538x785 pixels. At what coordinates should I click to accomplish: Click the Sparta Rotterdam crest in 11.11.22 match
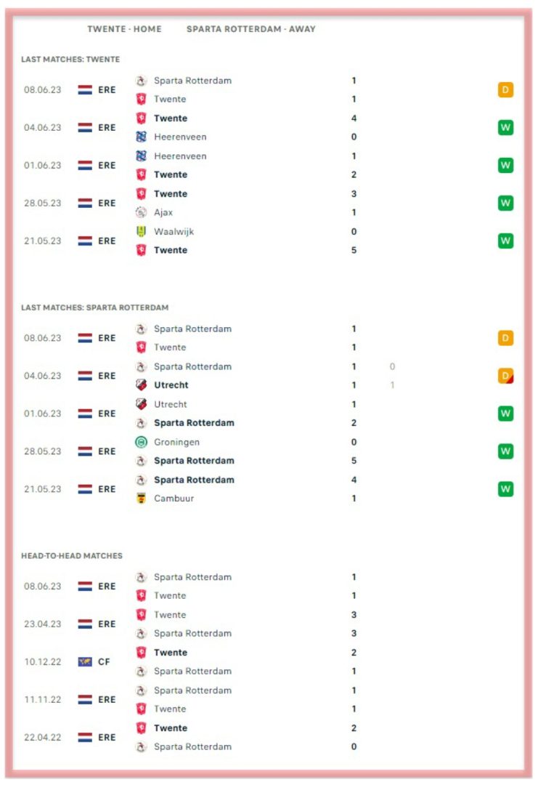click(x=142, y=691)
